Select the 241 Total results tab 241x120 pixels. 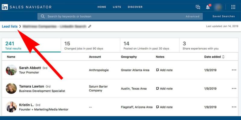pyautogui.click(x=31, y=45)
